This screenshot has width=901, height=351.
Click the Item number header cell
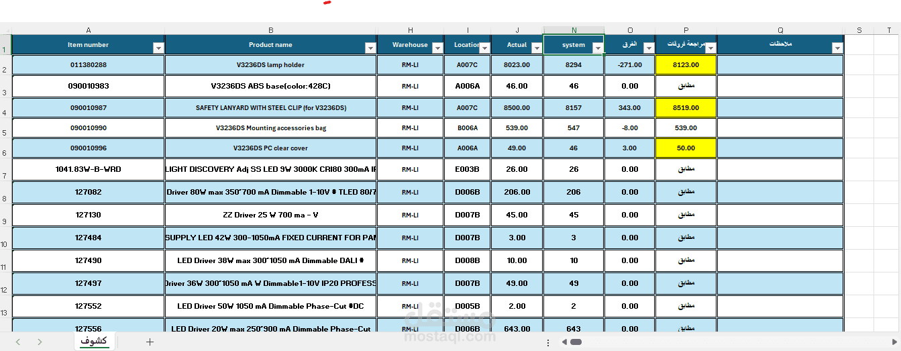click(89, 45)
